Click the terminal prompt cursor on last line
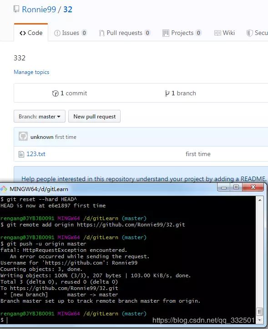Screen dimensions: 268x329 (7, 320)
